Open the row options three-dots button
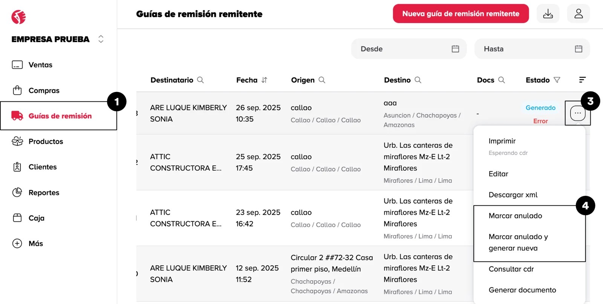Image resolution: width=603 pixels, height=304 pixels. tap(578, 113)
